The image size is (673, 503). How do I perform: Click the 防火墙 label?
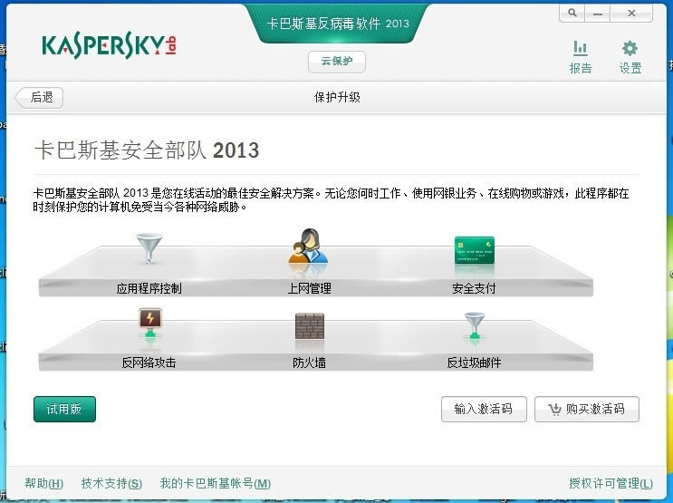309,363
